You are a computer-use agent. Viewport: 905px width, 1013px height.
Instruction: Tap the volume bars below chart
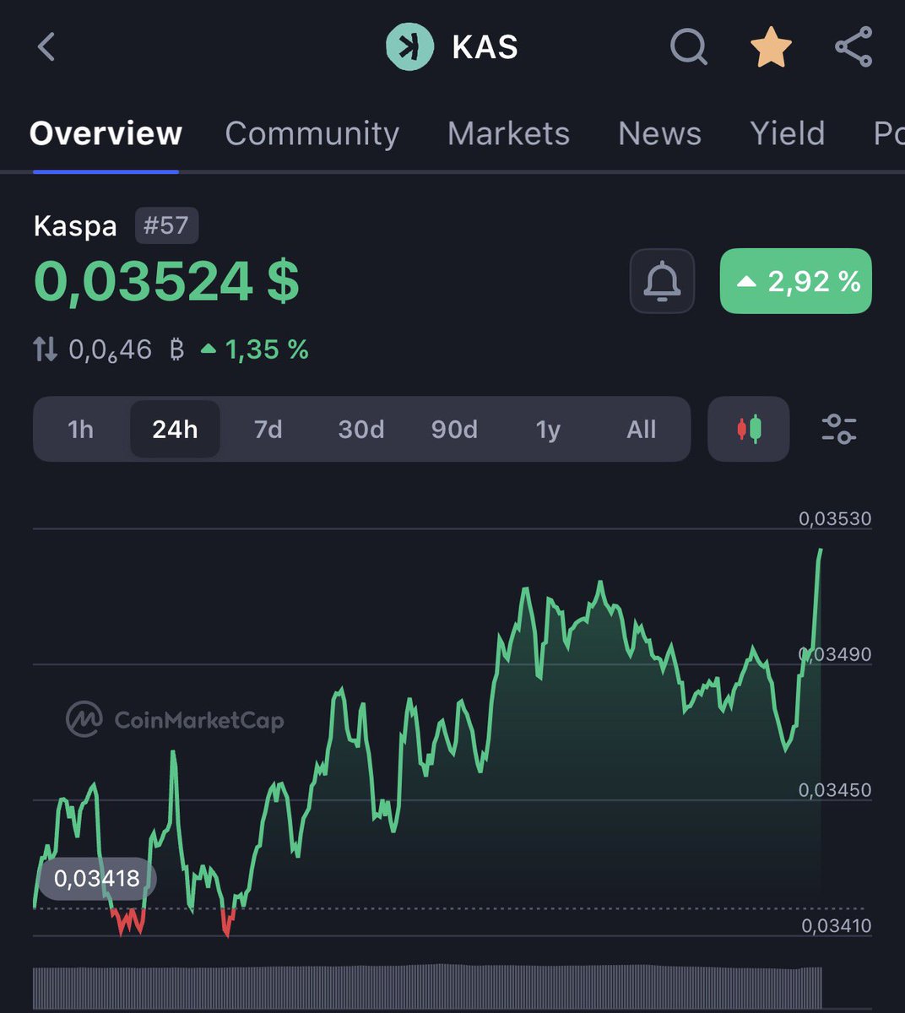click(427, 988)
